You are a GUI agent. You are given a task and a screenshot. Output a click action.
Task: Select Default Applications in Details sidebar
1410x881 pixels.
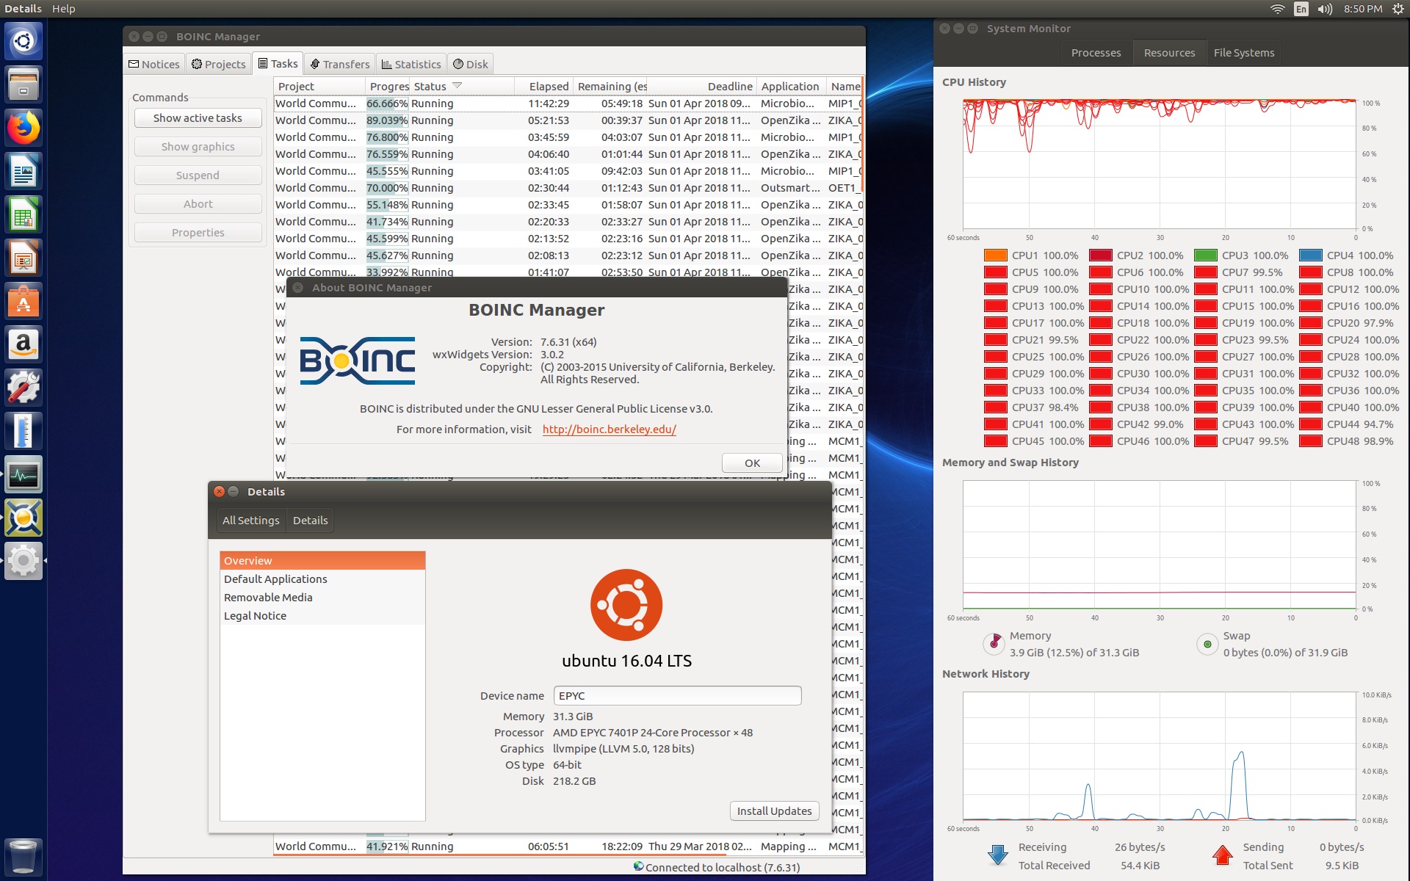(x=322, y=579)
